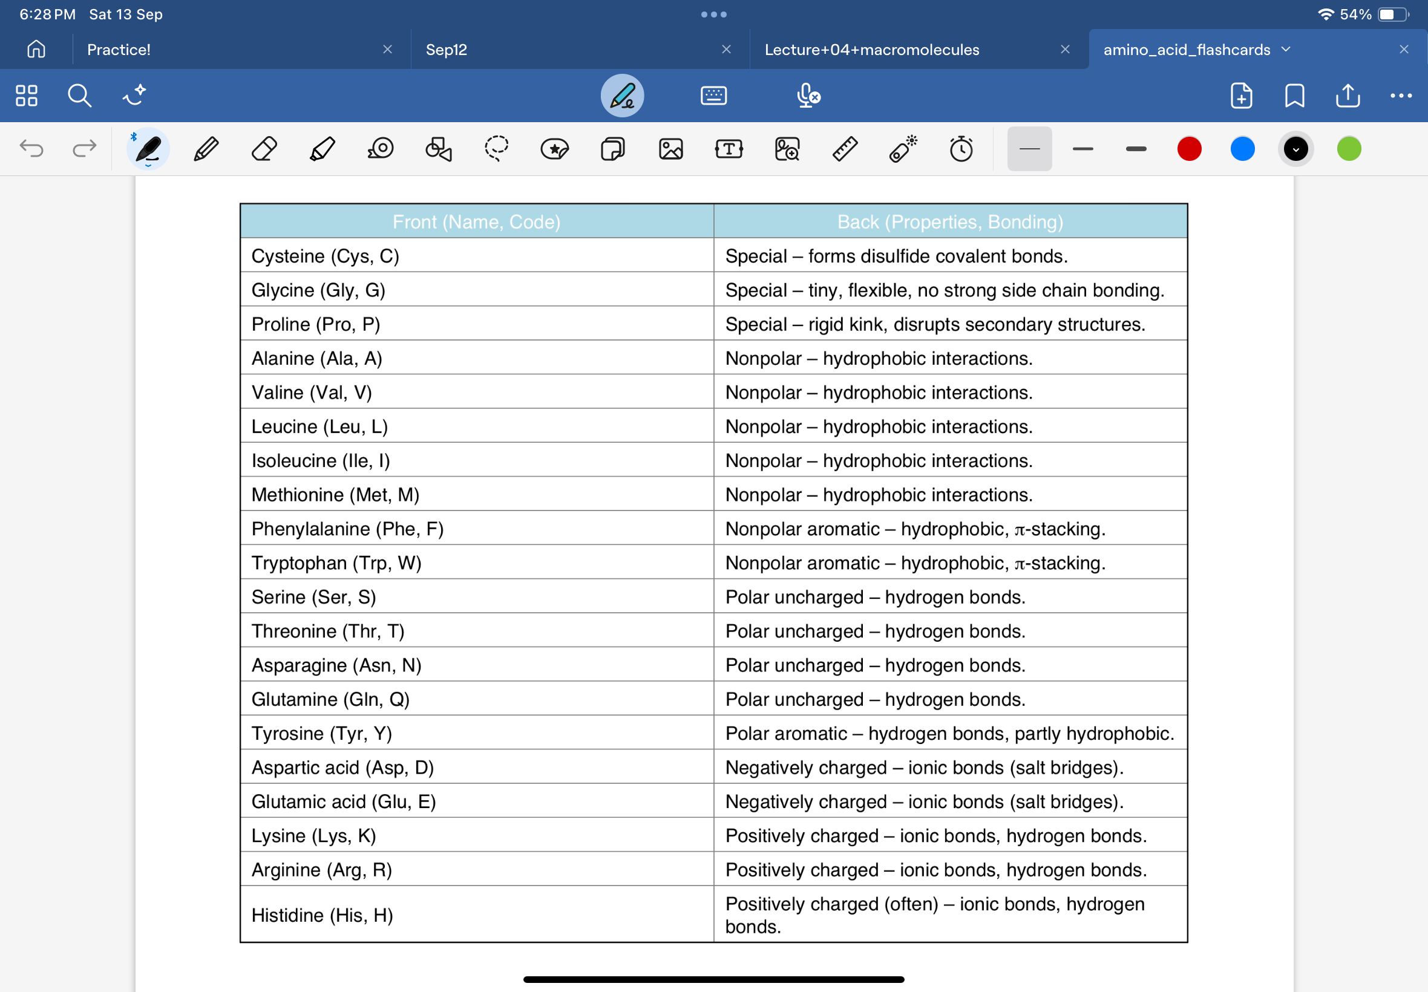
Task: Select the shapes tool
Action: tap(438, 149)
